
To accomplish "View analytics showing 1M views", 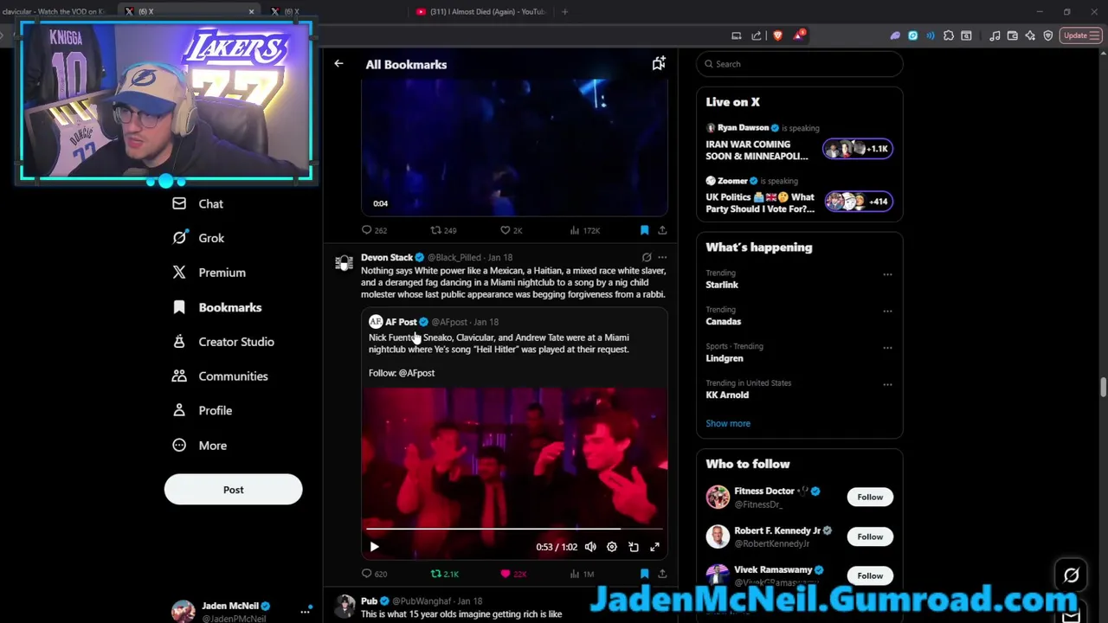I will (x=581, y=574).
